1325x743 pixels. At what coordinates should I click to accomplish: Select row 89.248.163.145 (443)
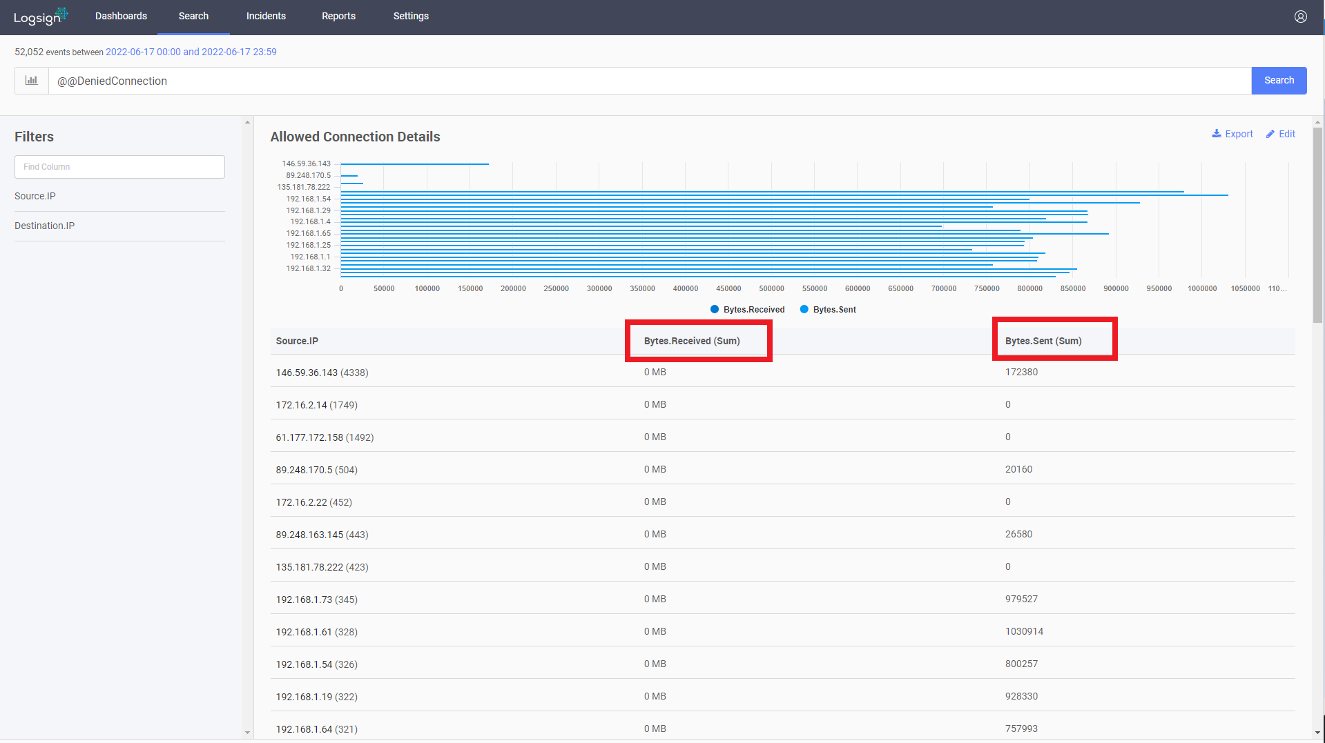tap(782, 534)
